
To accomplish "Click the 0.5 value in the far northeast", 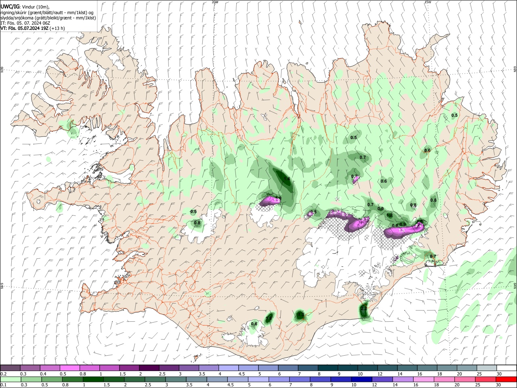I will coord(454,116).
